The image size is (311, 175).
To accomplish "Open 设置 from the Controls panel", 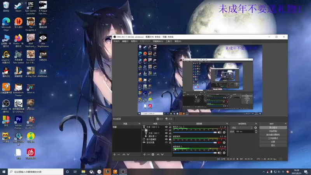I will pos(273,142).
